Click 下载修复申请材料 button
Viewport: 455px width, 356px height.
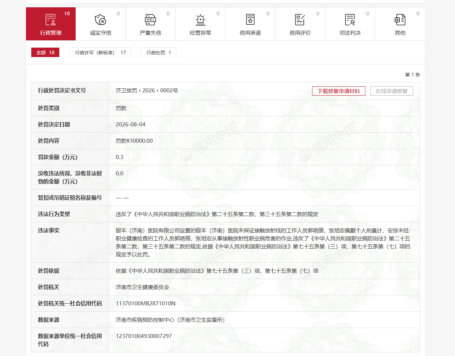(339, 91)
